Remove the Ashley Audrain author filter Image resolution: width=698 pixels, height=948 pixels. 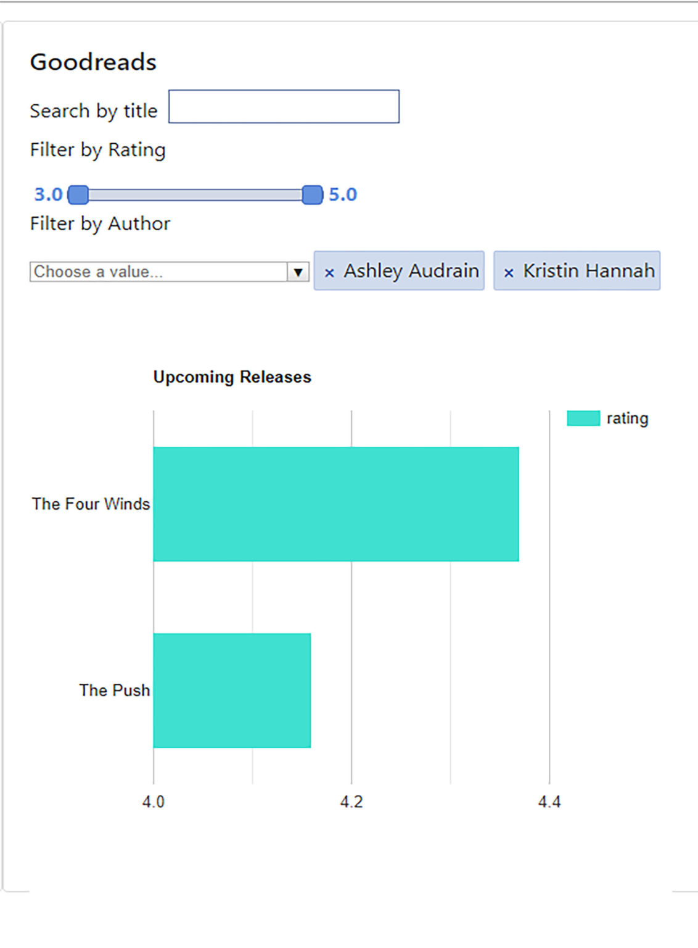point(329,272)
